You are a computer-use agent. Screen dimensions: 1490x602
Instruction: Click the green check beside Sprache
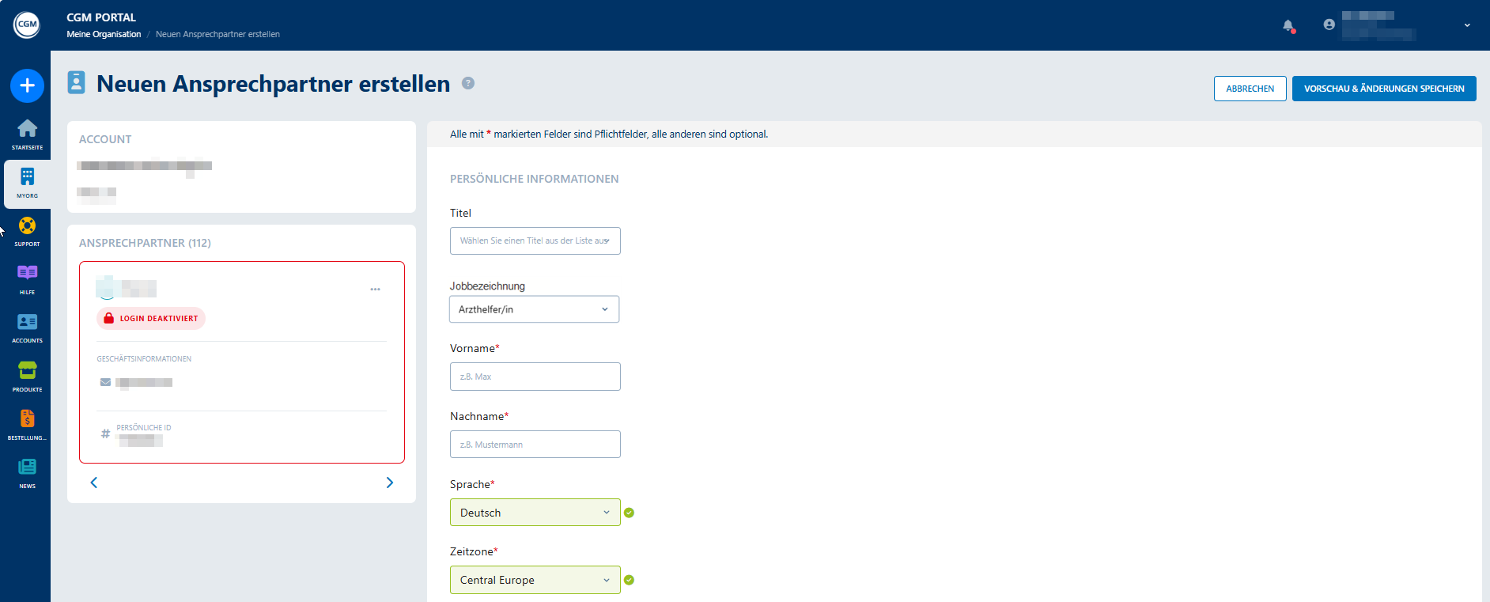(x=630, y=513)
